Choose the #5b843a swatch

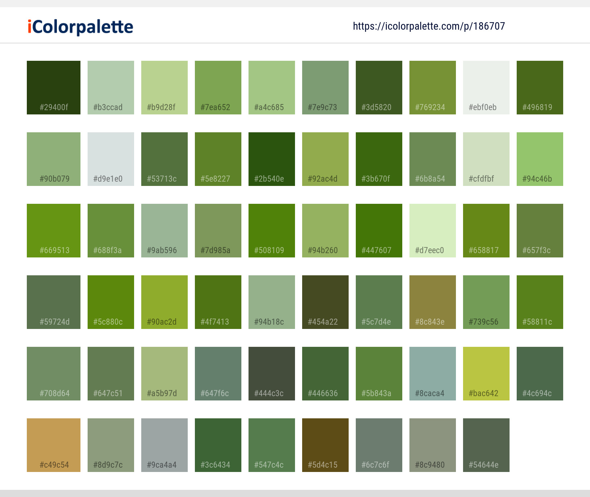click(379, 374)
